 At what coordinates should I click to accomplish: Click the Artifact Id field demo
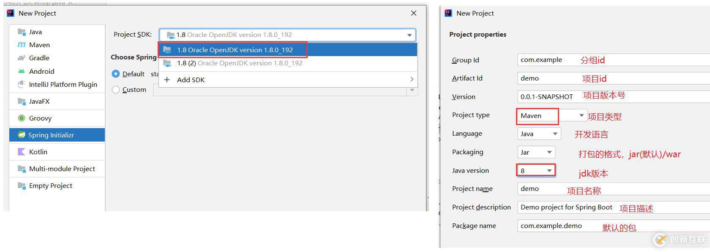614,78
